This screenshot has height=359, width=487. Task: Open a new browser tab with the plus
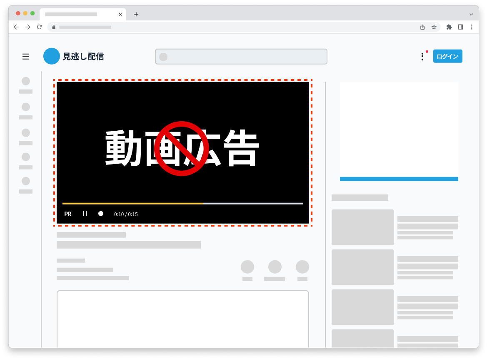(x=136, y=14)
